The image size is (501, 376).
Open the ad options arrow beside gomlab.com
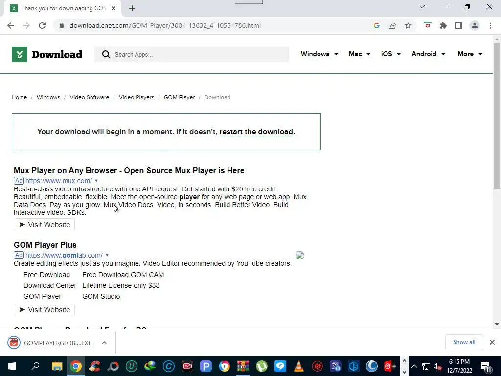pos(107,255)
